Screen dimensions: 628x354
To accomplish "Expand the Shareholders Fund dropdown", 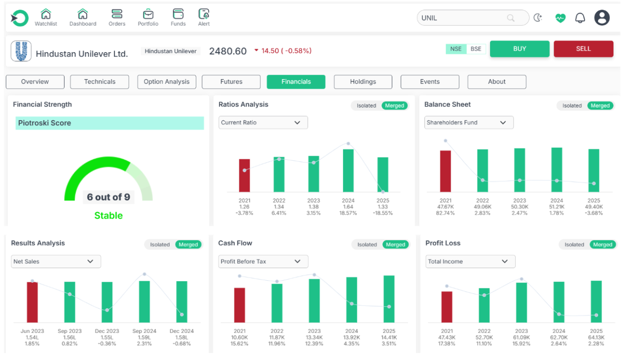I will (469, 123).
